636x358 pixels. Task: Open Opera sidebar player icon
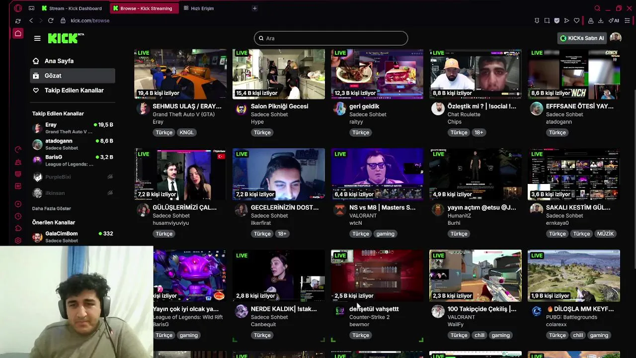click(x=18, y=204)
